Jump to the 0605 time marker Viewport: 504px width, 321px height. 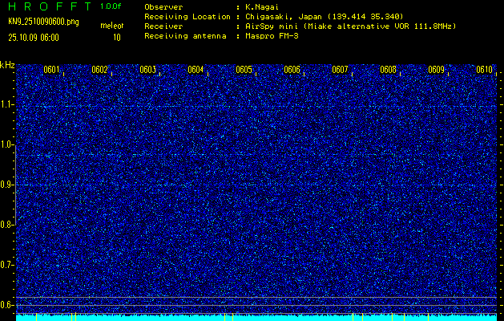[x=244, y=70]
